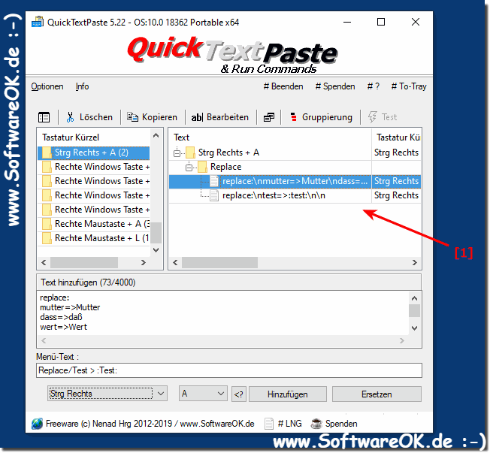The height and width of the screenshot is (453, 490).
Task: Click the Hinzufügen button
Action: (x=288, y=394)
